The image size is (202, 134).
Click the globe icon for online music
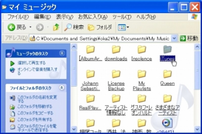coord(12,70)
